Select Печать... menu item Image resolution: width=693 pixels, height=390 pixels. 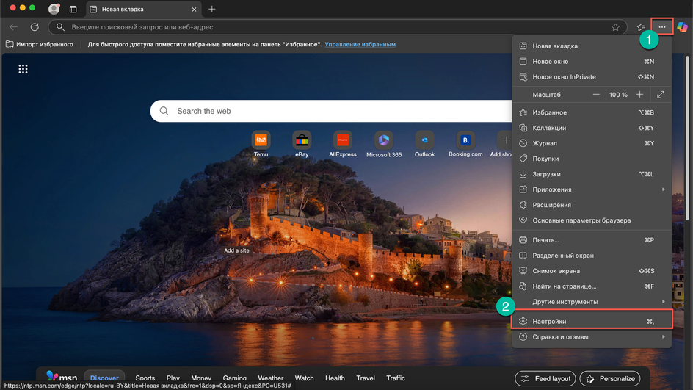592,240
